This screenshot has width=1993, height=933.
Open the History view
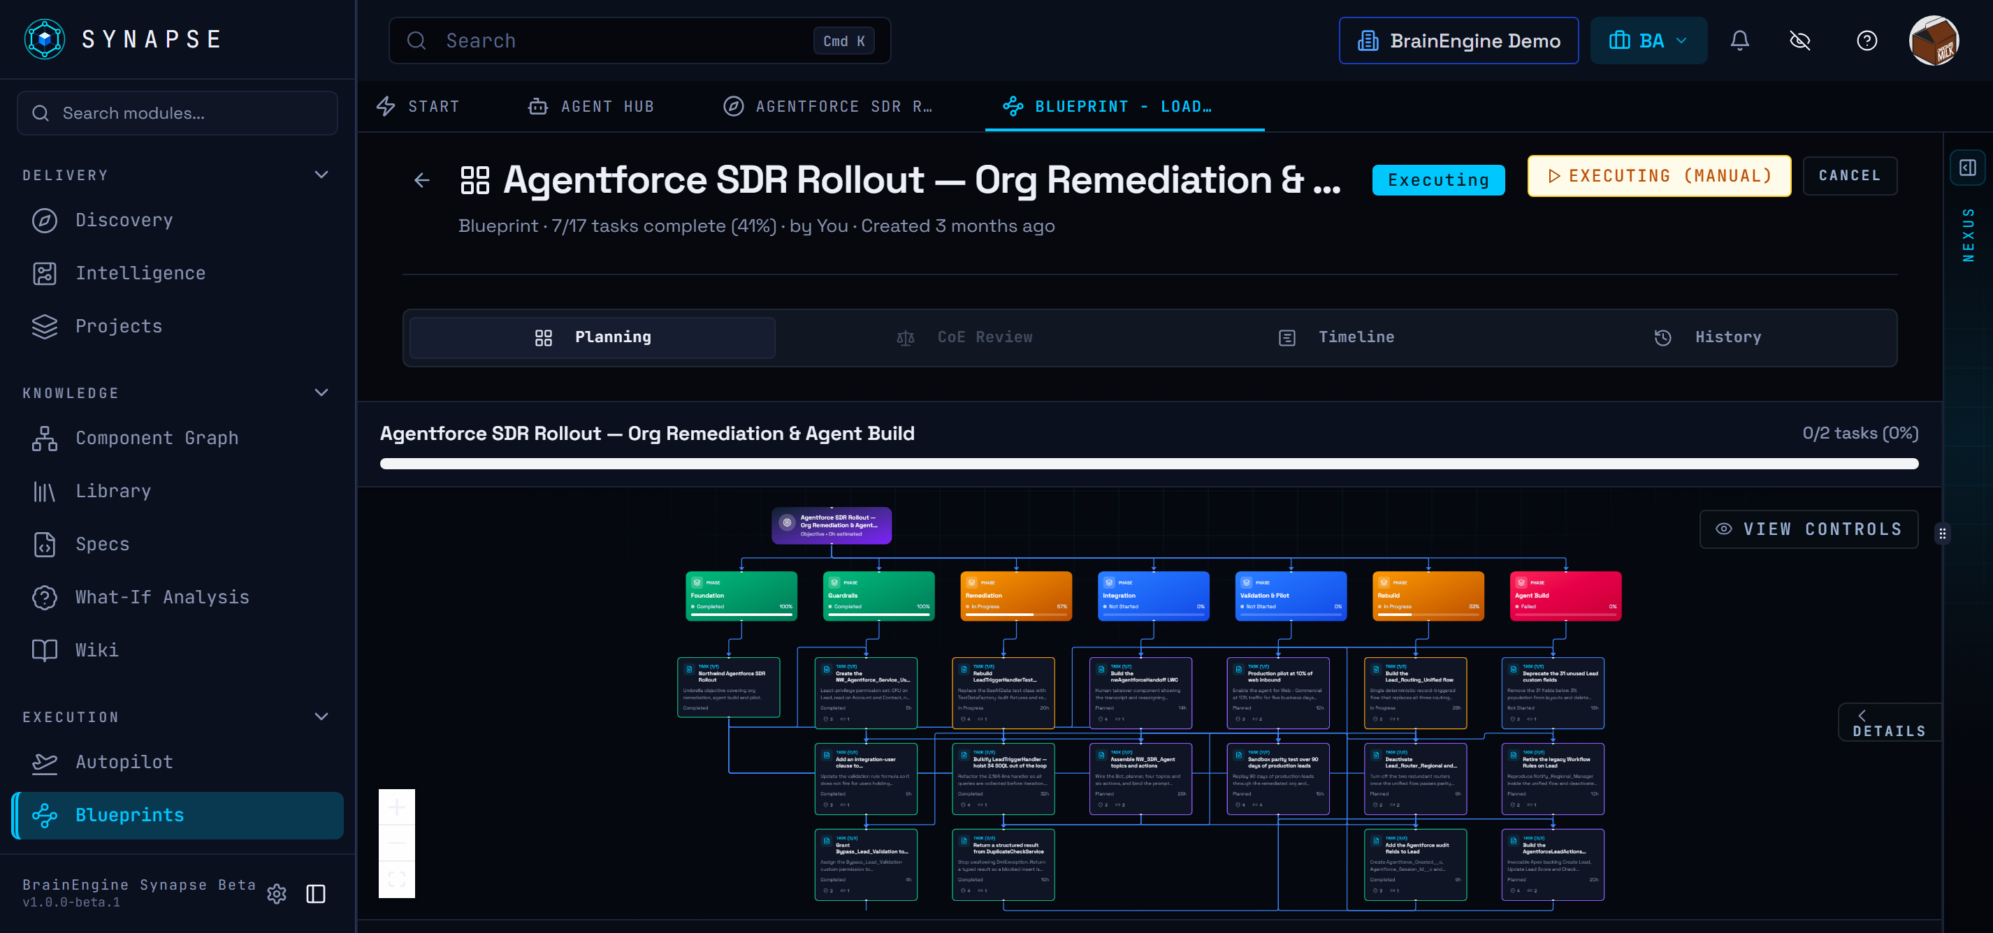(x=1707, y=337)
